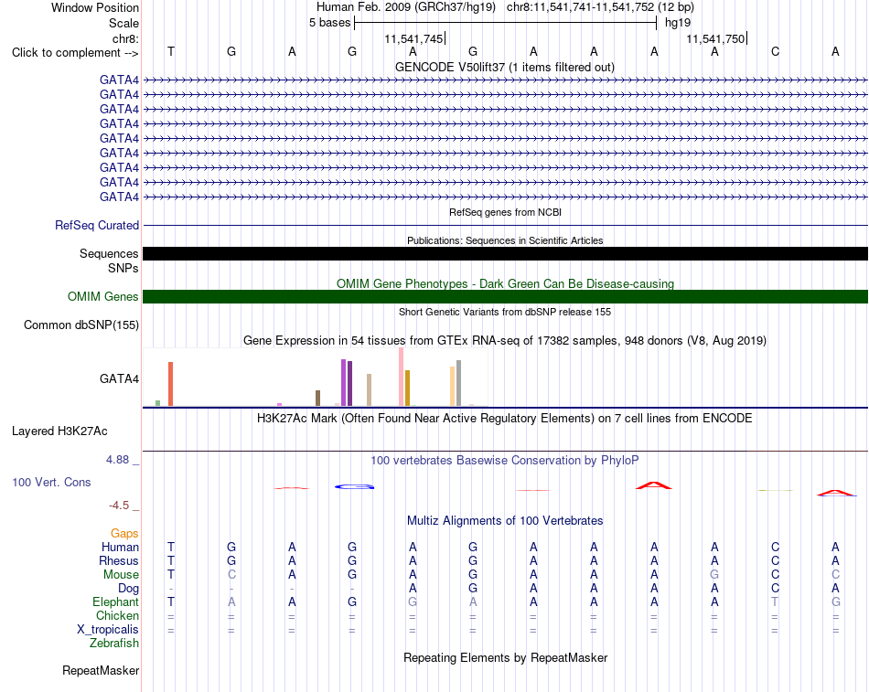Viewport: 869px width, 692px height.
Task: Click the Repeating Elements by RepeatMasker title
Action: coord(505,658)
